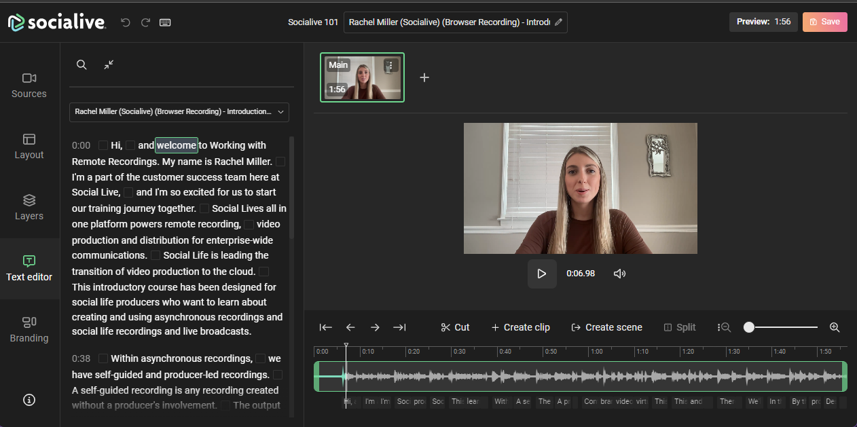Click the Socialive logo

(56, 22)
